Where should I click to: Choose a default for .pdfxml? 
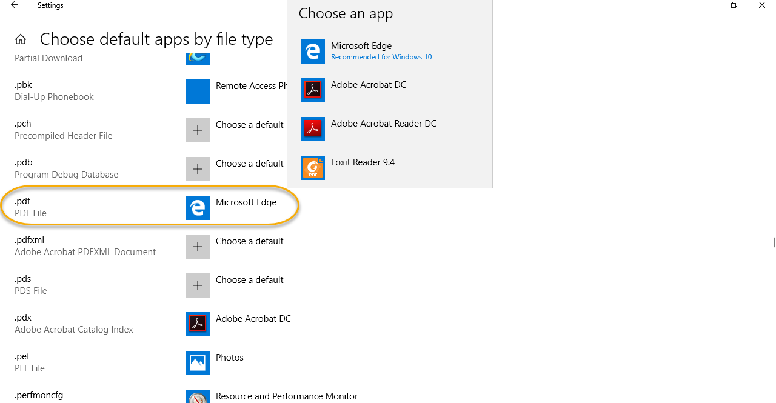click(x=250, y=241)
